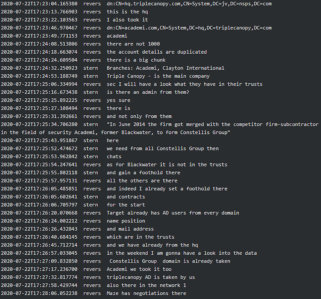321x299 pixels.
Task: Click the timestamp 2020-07-22T17:25:25.892225
Action: [x=39, y=100]
